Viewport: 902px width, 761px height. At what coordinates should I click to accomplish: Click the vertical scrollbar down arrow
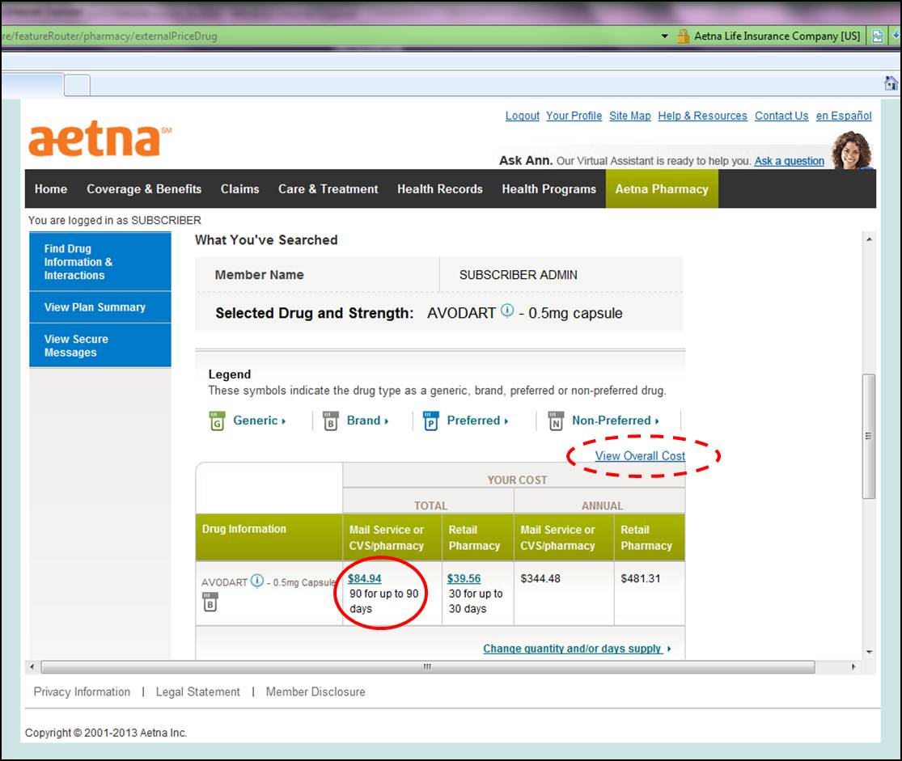(x=869, y=652)
